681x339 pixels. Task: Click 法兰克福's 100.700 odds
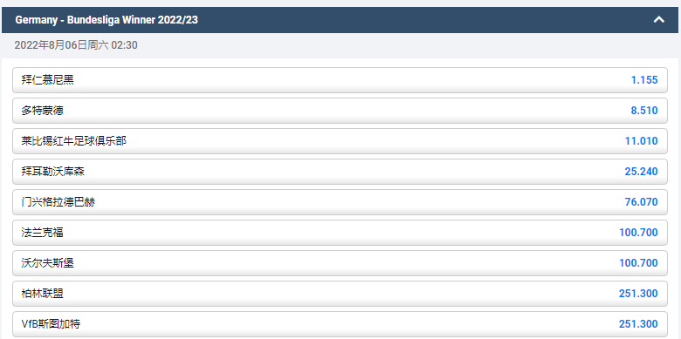[638, 233]
